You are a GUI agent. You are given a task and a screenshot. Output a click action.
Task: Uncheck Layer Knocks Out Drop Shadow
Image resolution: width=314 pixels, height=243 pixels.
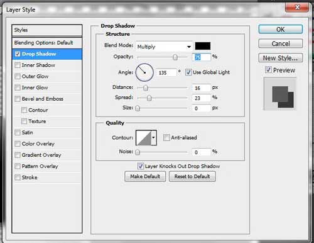point(141,166)
